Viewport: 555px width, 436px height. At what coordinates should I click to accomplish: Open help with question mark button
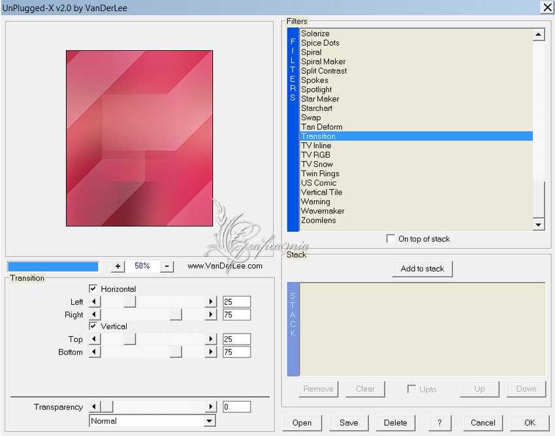pyautogui.click(x=439, y=423)
